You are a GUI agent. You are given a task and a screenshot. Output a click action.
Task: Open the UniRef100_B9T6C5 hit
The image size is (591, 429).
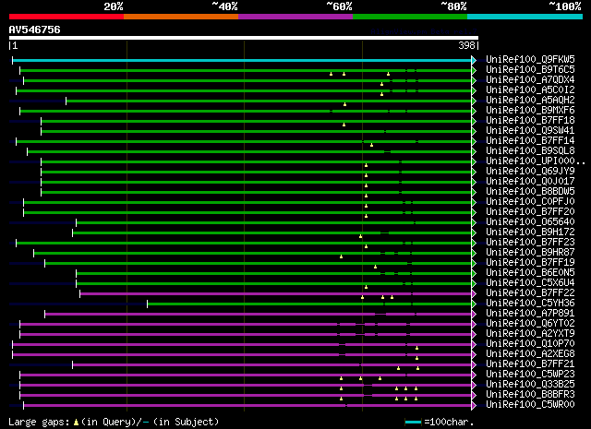[530, 69]
